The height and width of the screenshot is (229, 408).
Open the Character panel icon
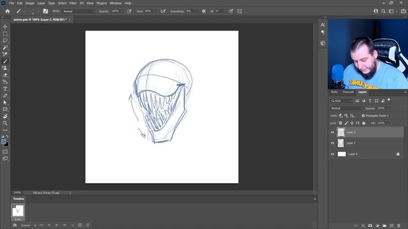tap(323, 25)
